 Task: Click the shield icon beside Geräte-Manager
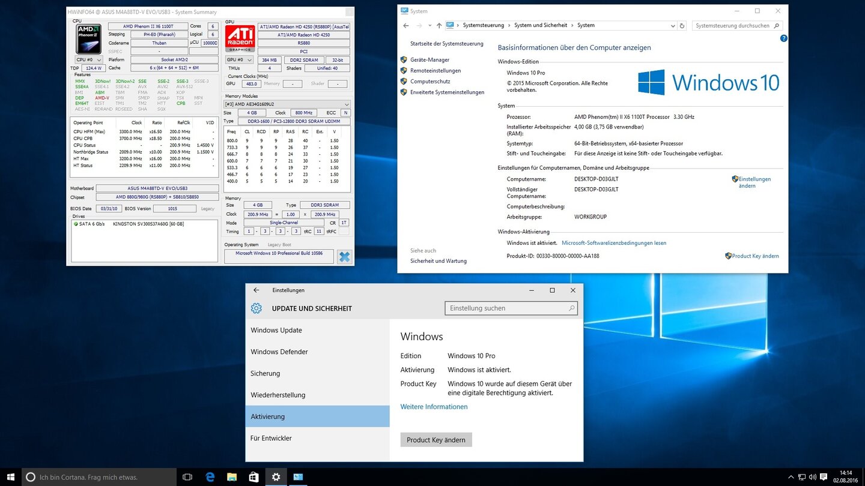click(x=404, y=60)
